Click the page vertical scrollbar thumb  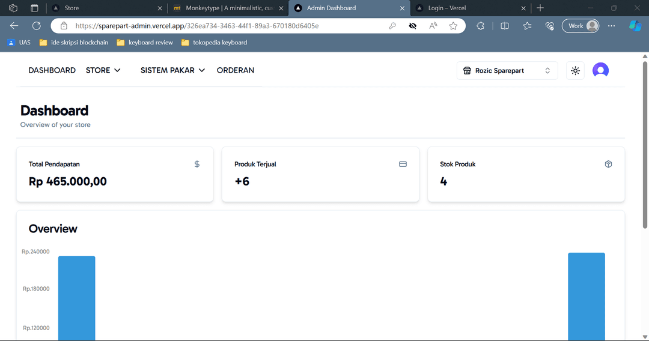pyautogui.click(x=645, y=145)
